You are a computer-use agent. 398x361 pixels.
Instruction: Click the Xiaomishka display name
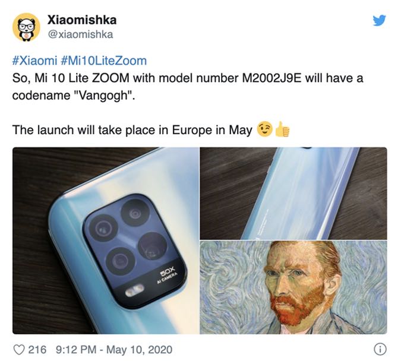(x=82, y=20)
